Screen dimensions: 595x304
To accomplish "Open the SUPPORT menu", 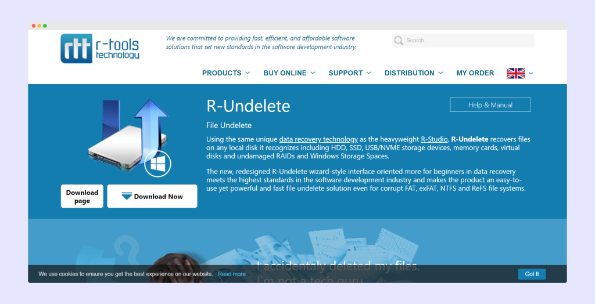I will coord(345,73).
